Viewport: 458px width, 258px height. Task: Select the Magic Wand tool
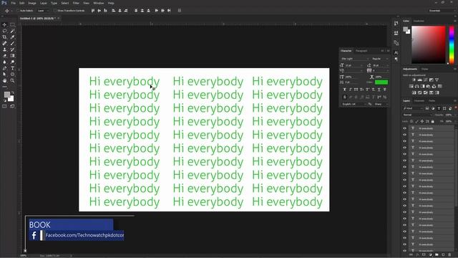12,31
